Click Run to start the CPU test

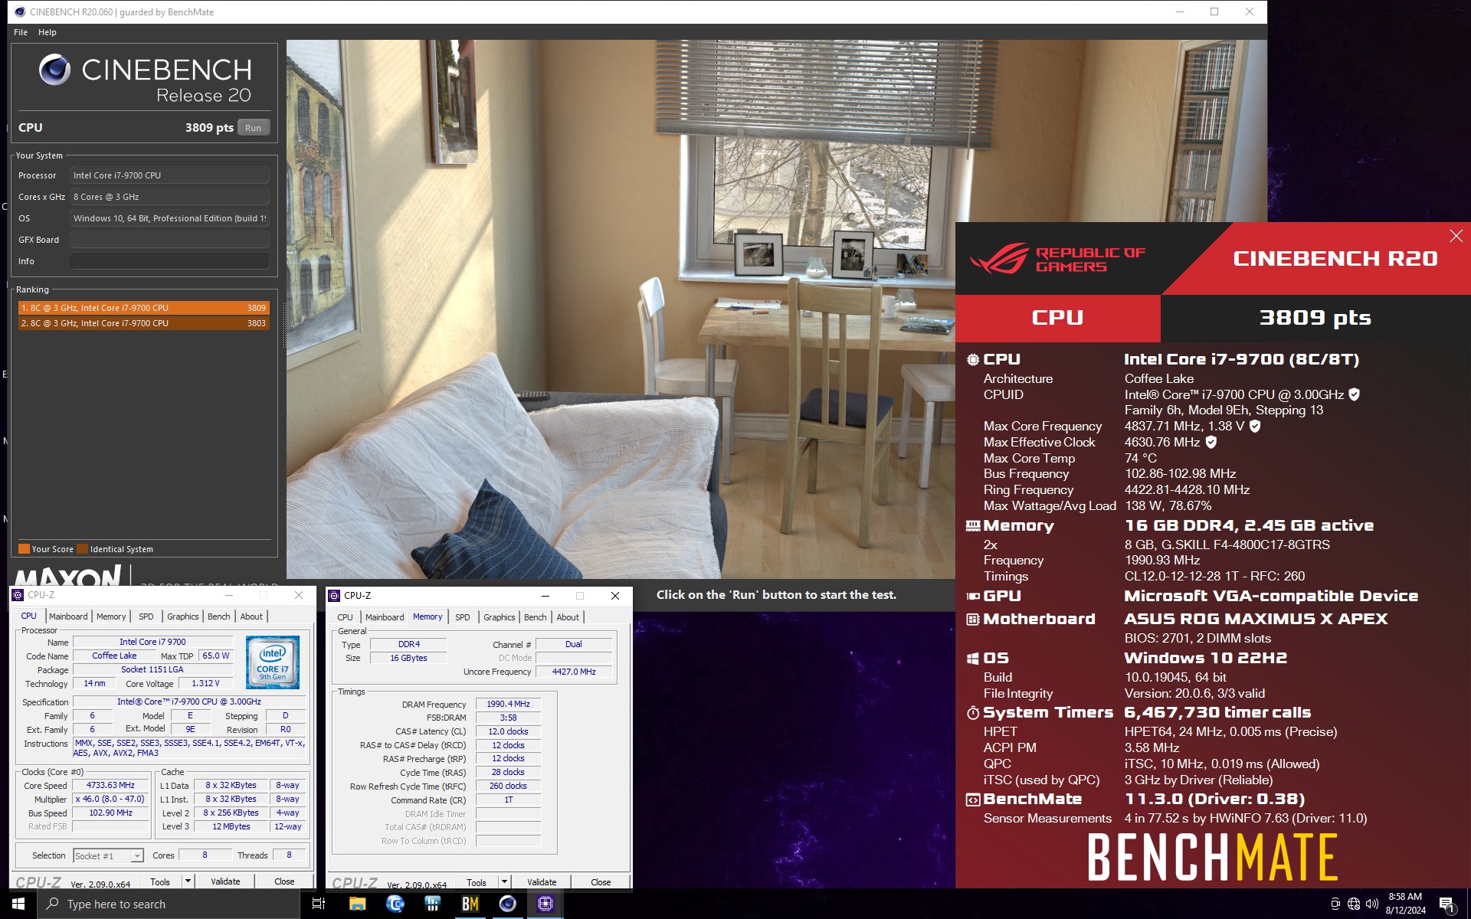254,128
